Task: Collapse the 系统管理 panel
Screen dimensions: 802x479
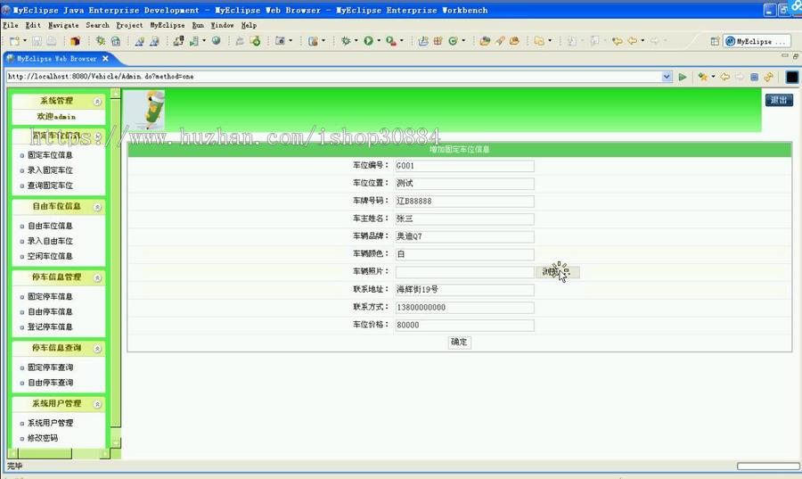Action: 97,102
